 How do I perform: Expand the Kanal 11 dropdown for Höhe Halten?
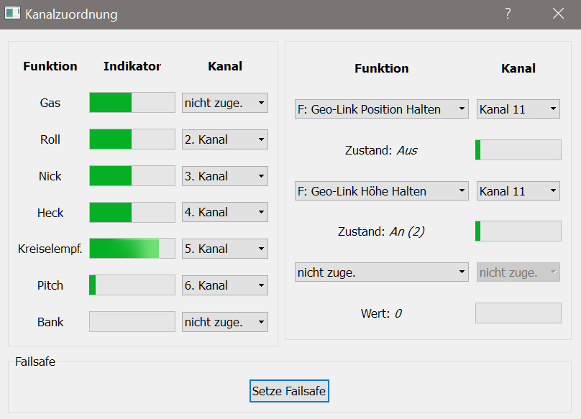[x=518, y=191]
